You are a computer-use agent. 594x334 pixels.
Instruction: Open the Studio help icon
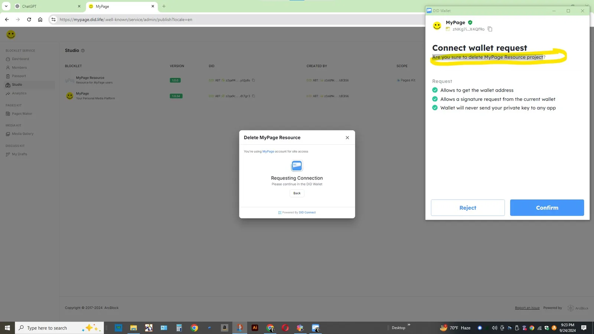coord(83,50)
